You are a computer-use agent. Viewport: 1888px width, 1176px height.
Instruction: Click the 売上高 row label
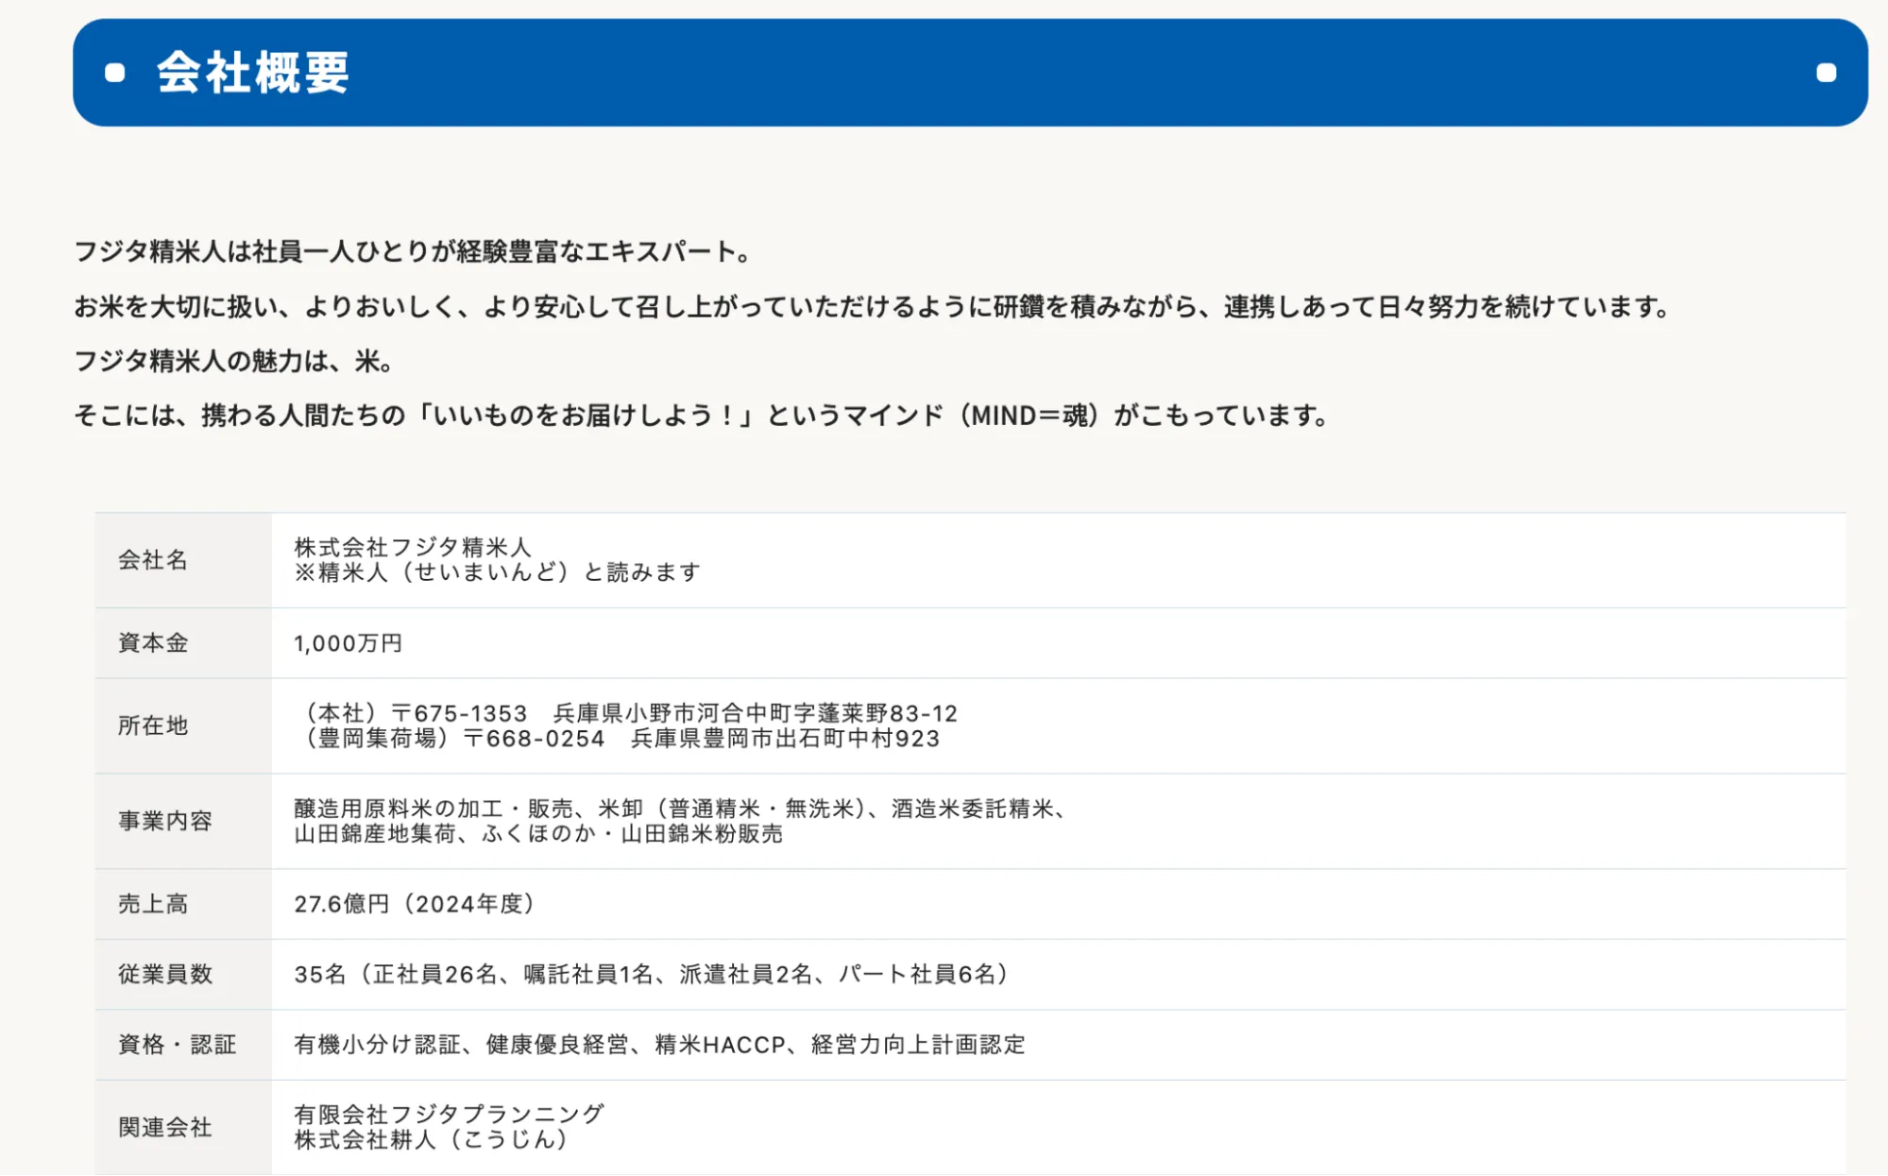[x=153, y=904]
